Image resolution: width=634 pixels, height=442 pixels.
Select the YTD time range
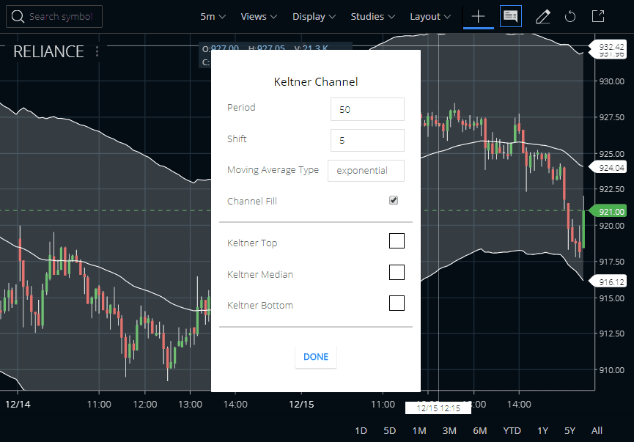pyautogui.click(x=512, y=431)
